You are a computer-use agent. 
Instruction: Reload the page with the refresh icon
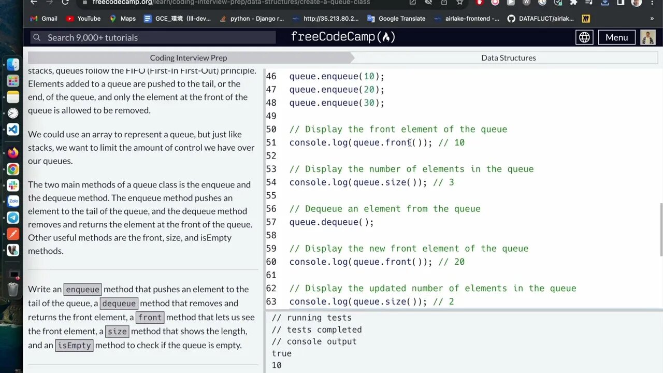click(65, 2)
